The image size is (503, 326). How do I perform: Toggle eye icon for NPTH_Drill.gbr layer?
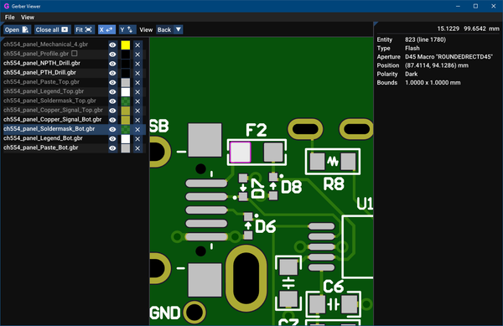pyautogui.click(x=112, y=64)
